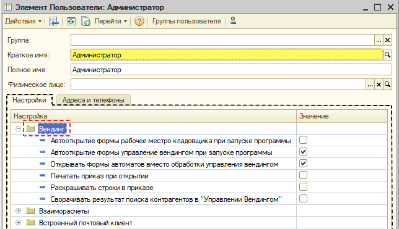Select Встроенный почтовый клиент tree item
This screenshot has width=399, height=229.
click(85, 223)
